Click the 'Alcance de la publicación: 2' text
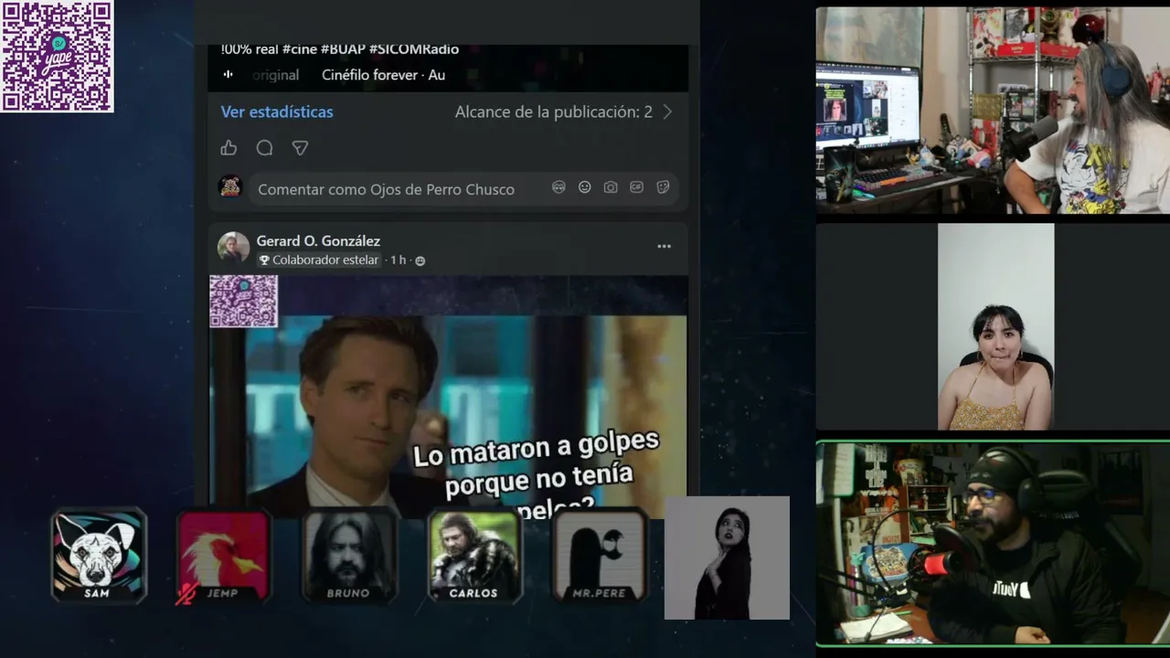The height and width of the screenshot is (658, 1170). (554, 112)
